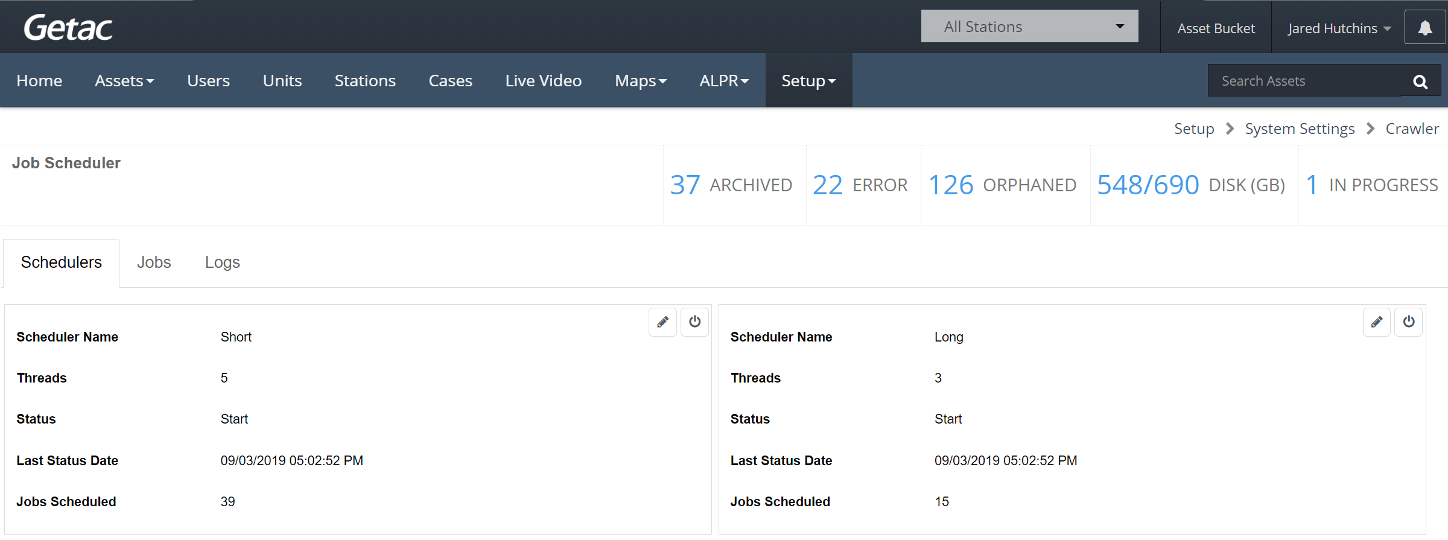This screenshot has height=540, width=1448.
Task: Click the 548/690 Disk (GB) counter
Action: (1190, 185)
